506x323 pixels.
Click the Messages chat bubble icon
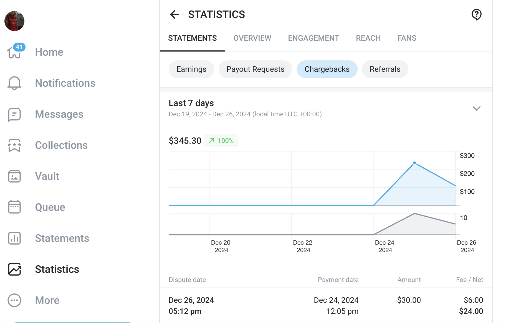[14, 114]
